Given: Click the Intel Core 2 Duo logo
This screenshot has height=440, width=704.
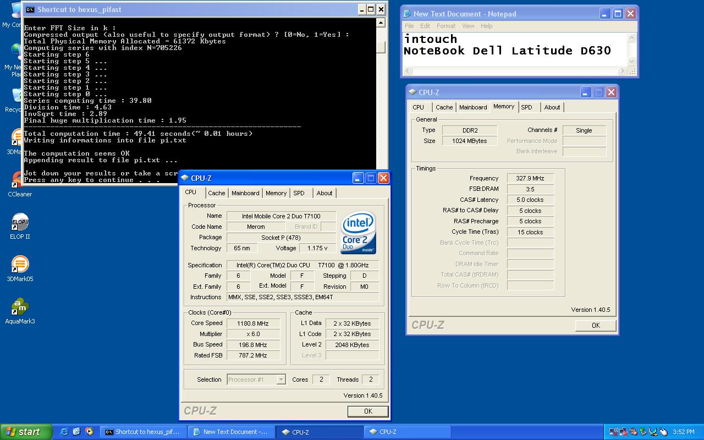Looking at the screenshot, I should (x=359, y=232).
